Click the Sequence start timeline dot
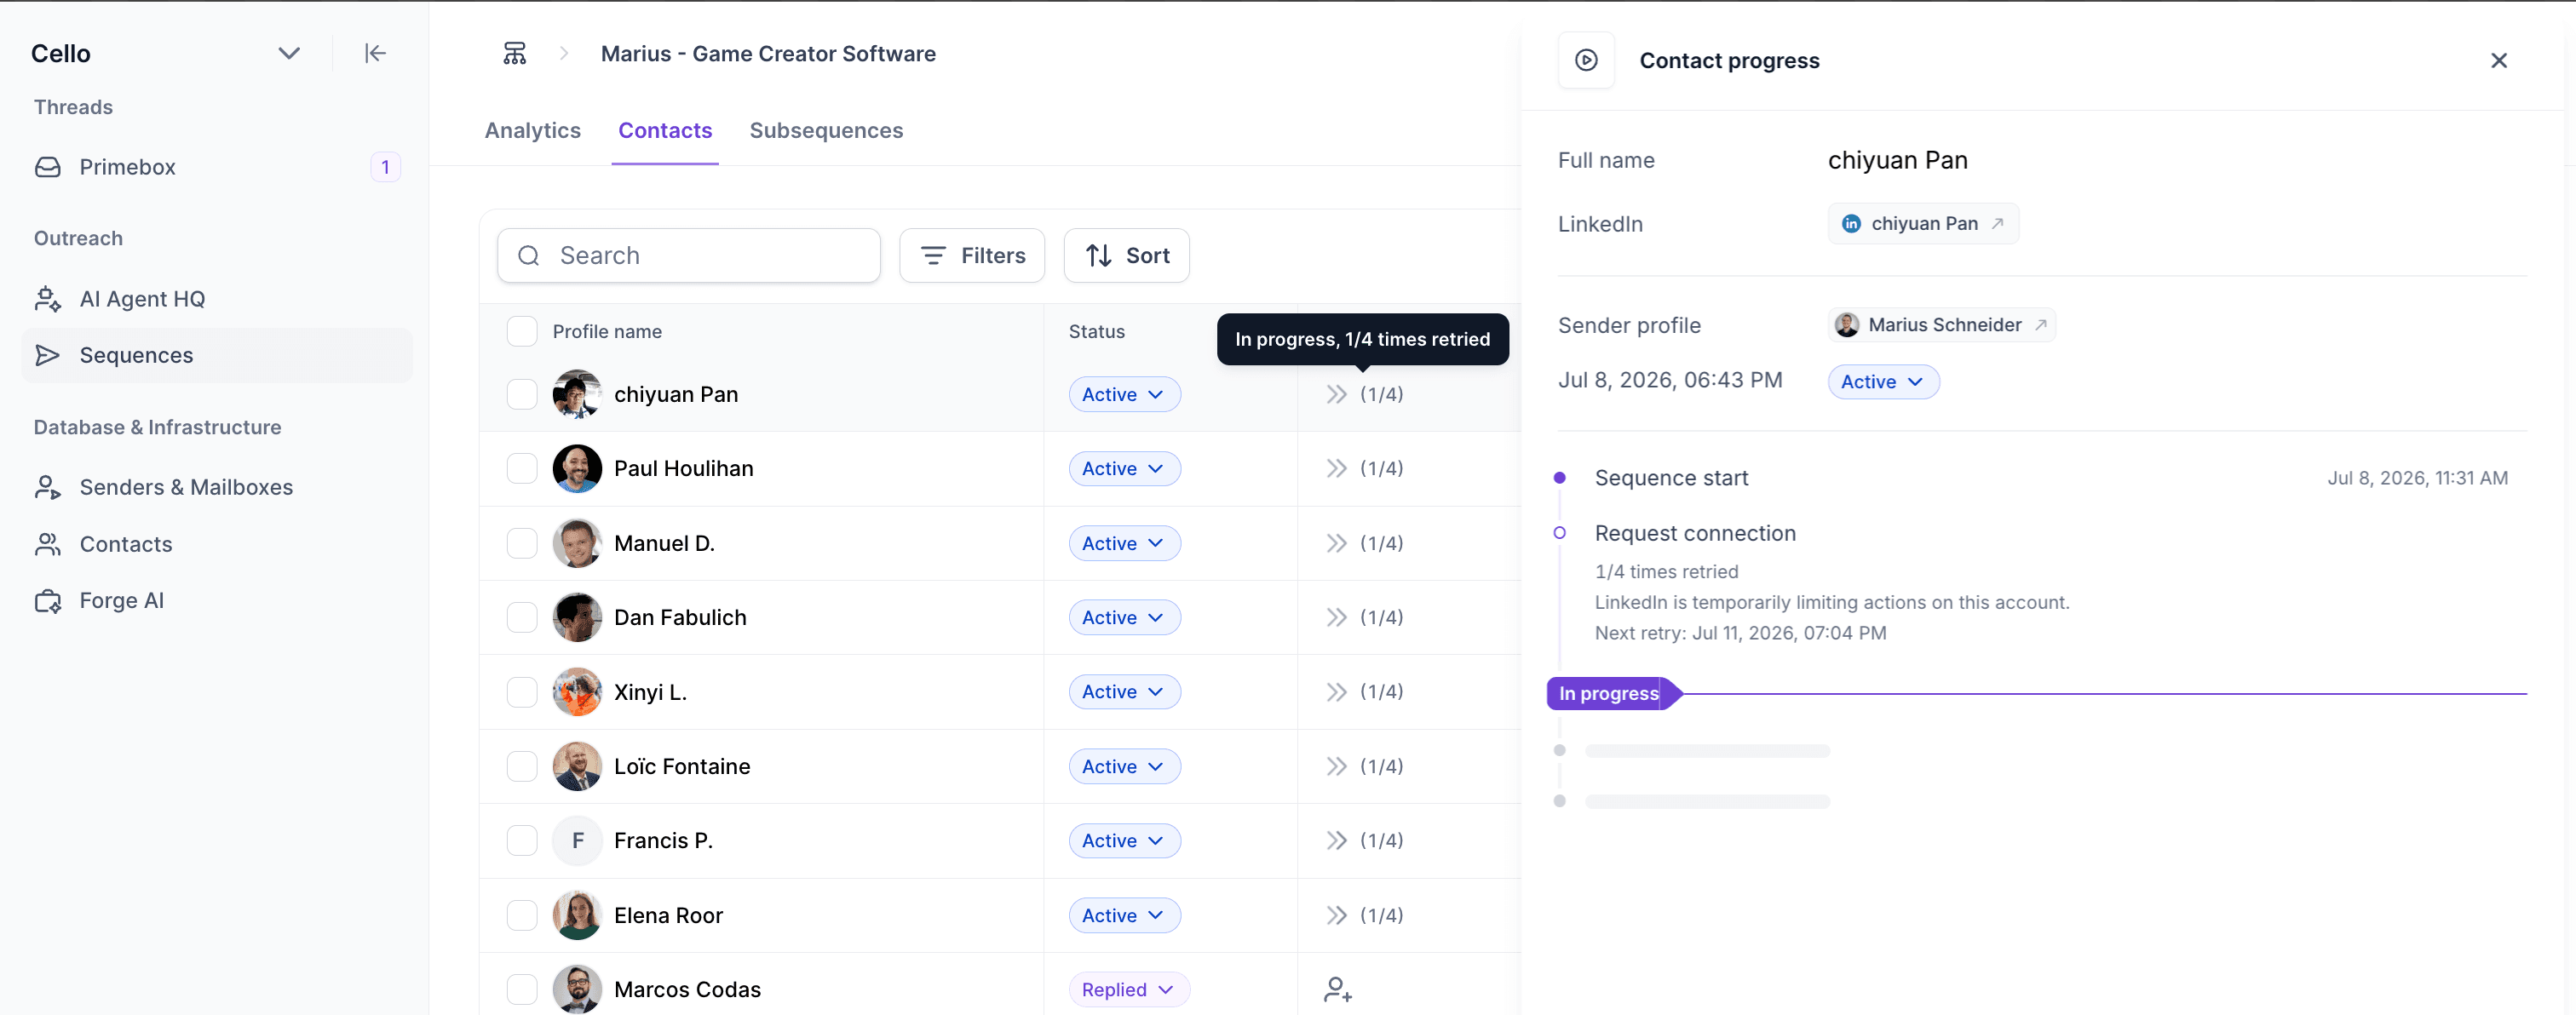 coord(1559,478)
